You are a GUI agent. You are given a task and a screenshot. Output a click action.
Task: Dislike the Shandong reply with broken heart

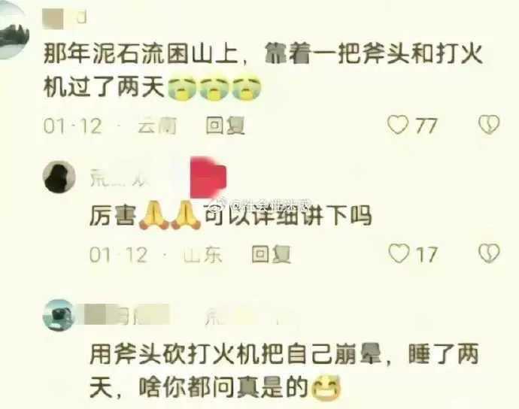click(489, 253)
